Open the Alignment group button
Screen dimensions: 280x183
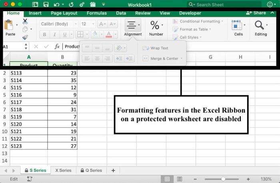(133, 27)
